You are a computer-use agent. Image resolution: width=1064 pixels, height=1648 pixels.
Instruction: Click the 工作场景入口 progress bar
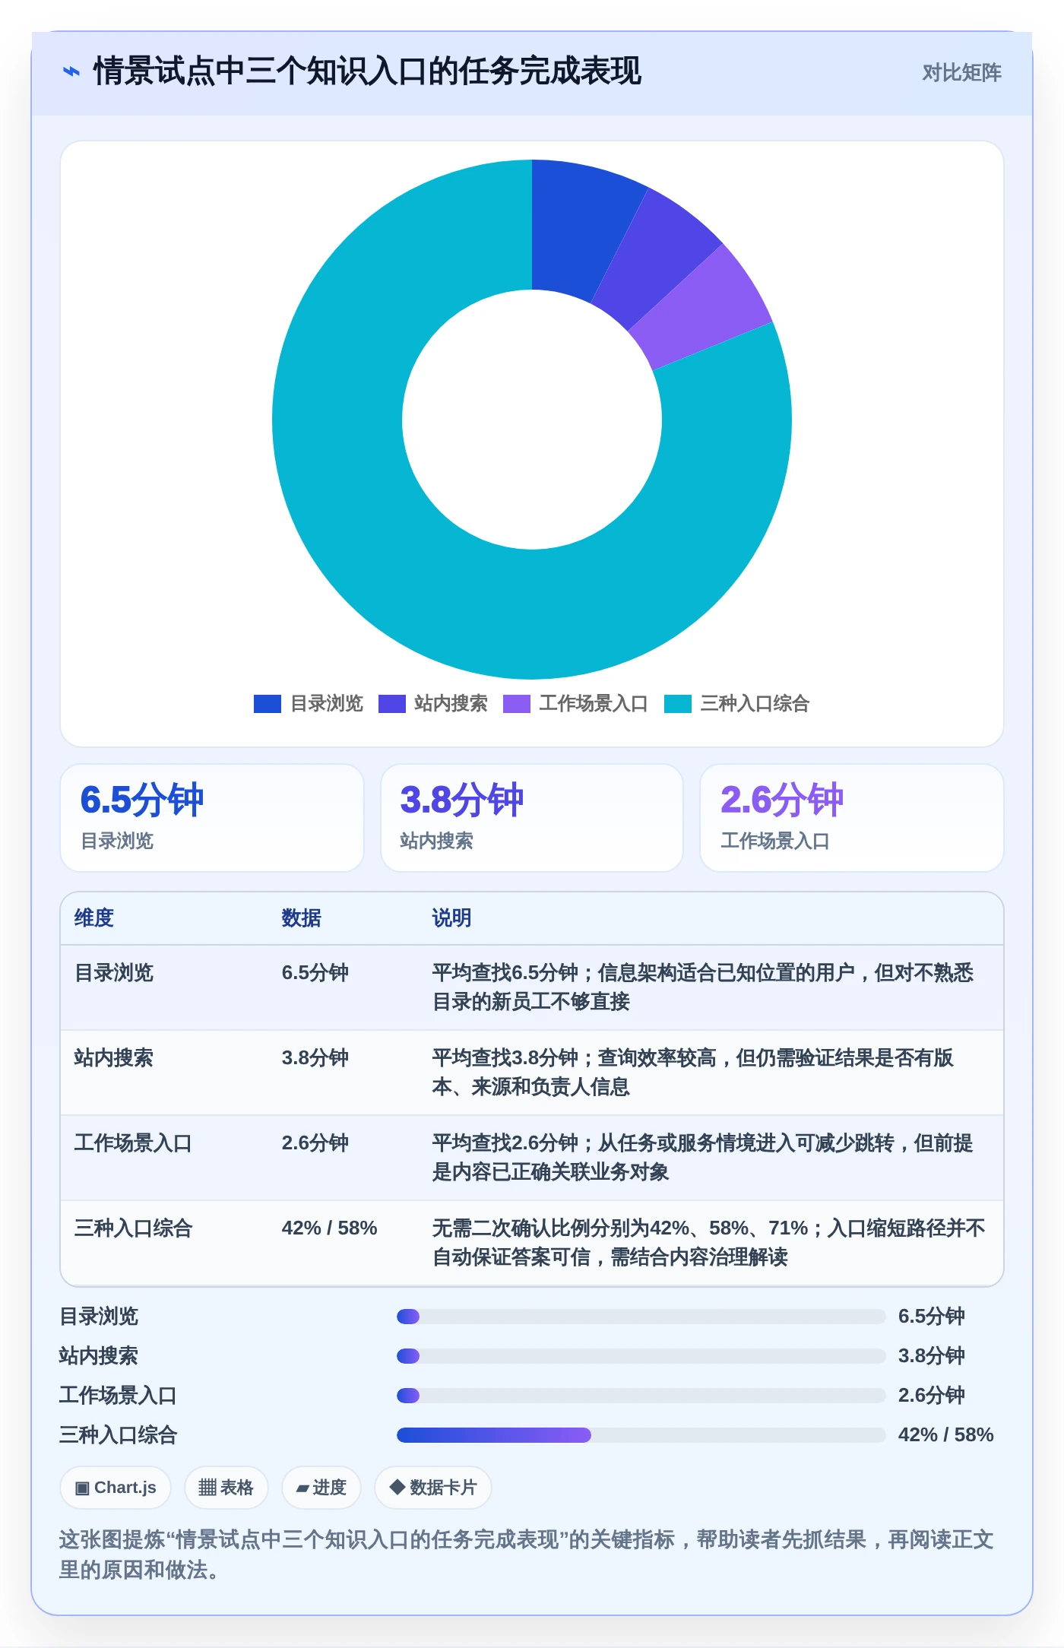pyautogui.click(x=641, y=1396)
